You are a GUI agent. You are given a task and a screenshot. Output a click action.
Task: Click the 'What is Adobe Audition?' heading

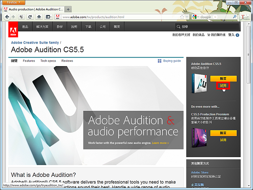(43, 175)
